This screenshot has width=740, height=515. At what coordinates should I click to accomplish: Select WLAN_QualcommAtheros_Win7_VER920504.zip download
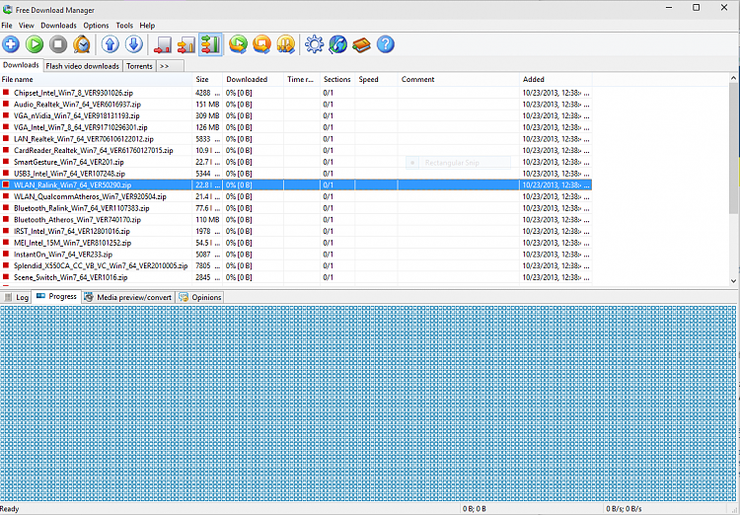point(296,196)
